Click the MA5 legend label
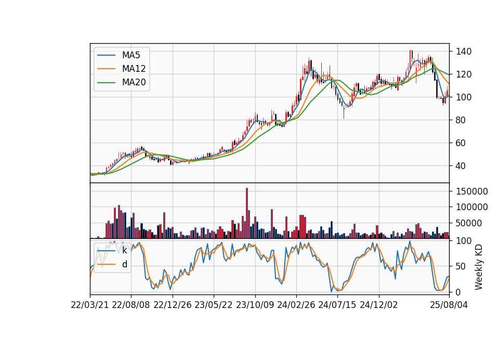This screenshot has height=359, width=499. (131, 55)
